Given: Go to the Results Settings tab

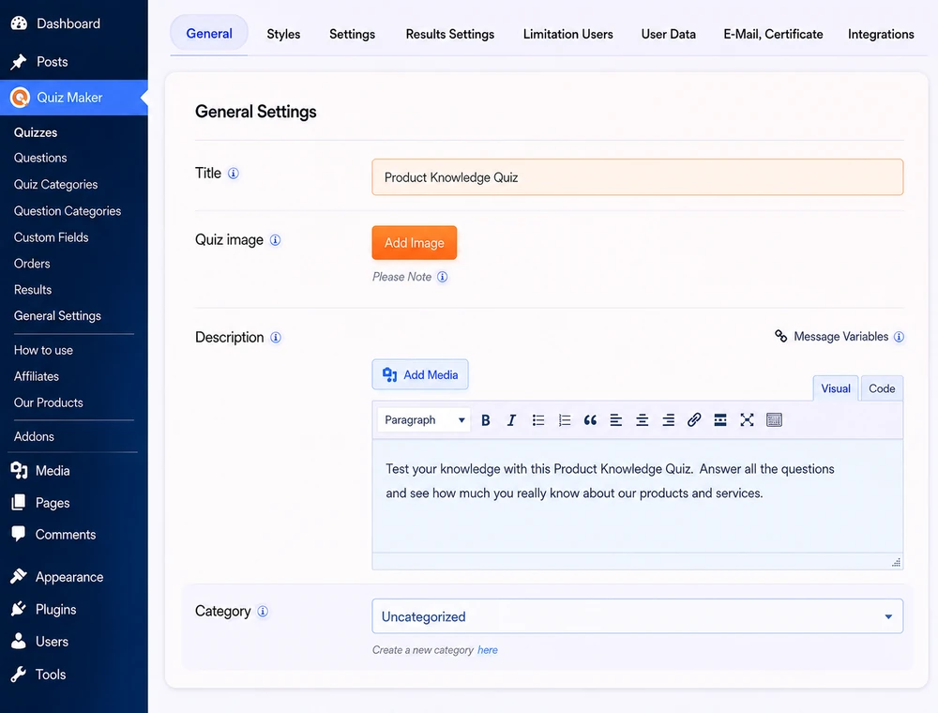Looking at the screenshot, I should coord(450,34).
